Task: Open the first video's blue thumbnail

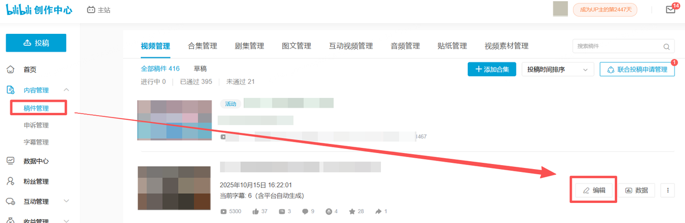Action: pyautogui.click(x=174, y=120)
